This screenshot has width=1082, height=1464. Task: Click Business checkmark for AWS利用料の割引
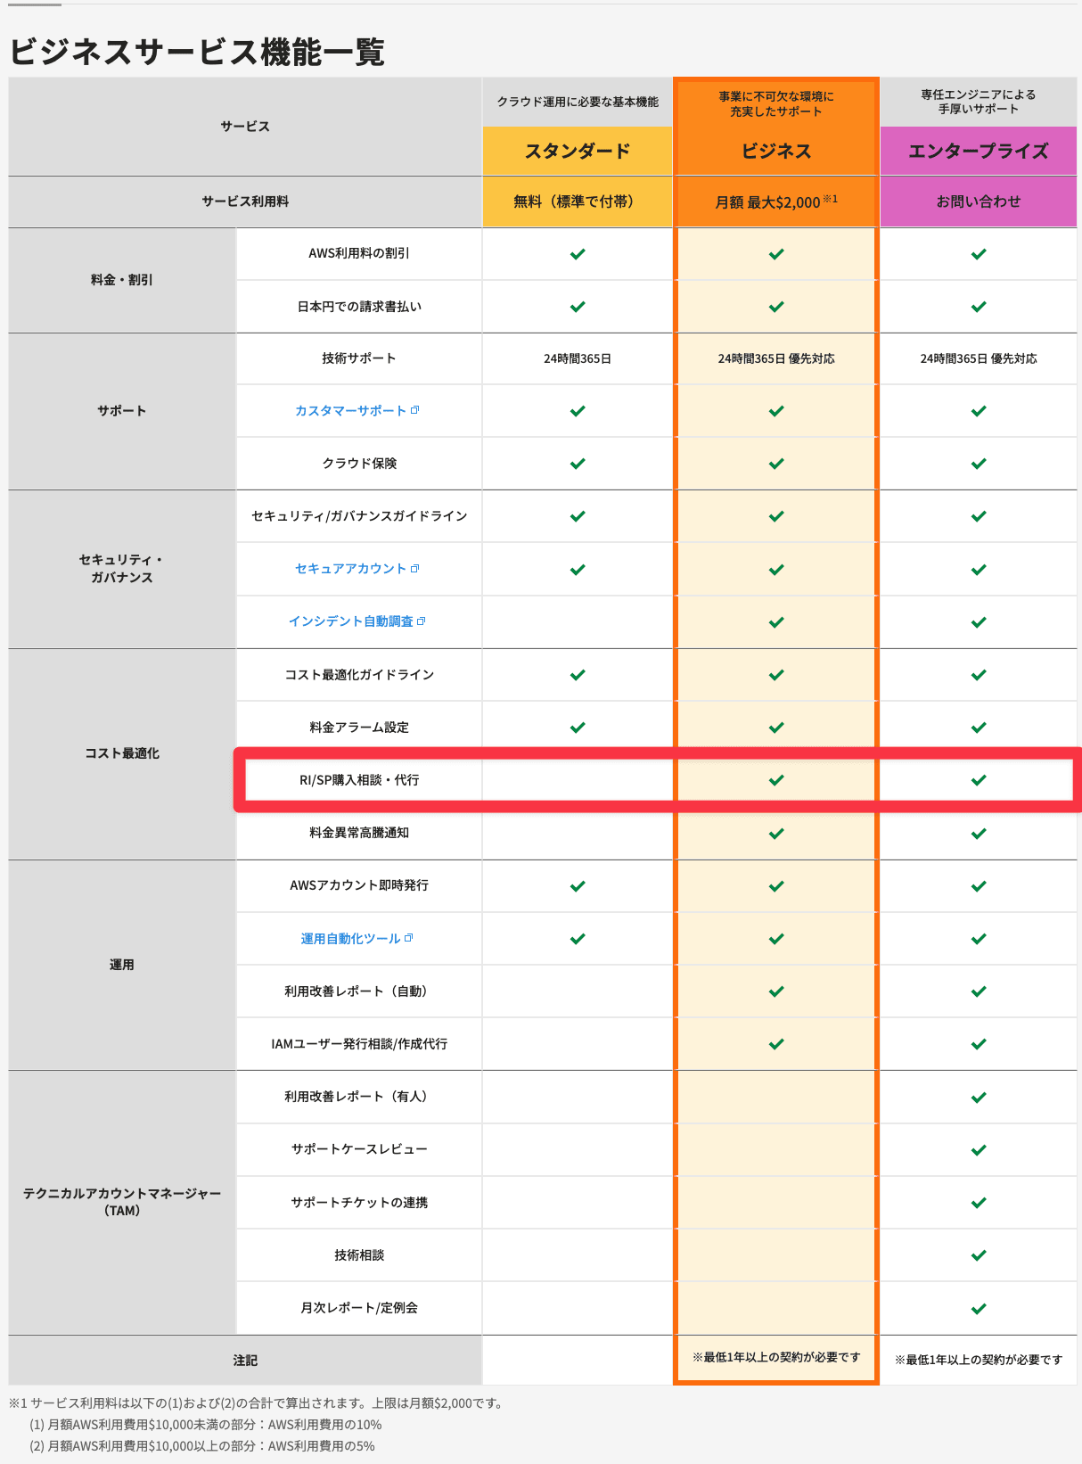tap(776, 254)
